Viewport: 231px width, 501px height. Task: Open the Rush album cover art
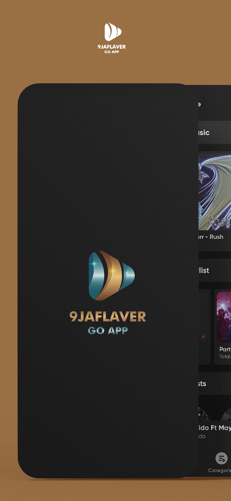(215, 192)
